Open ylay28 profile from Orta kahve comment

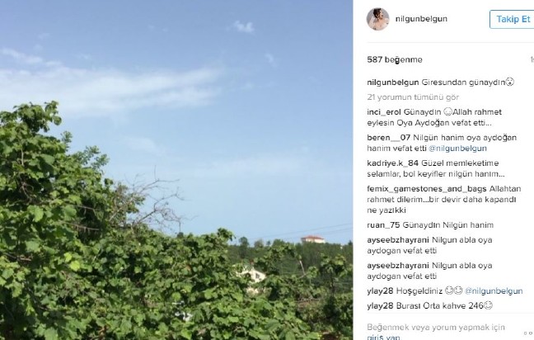380,306
